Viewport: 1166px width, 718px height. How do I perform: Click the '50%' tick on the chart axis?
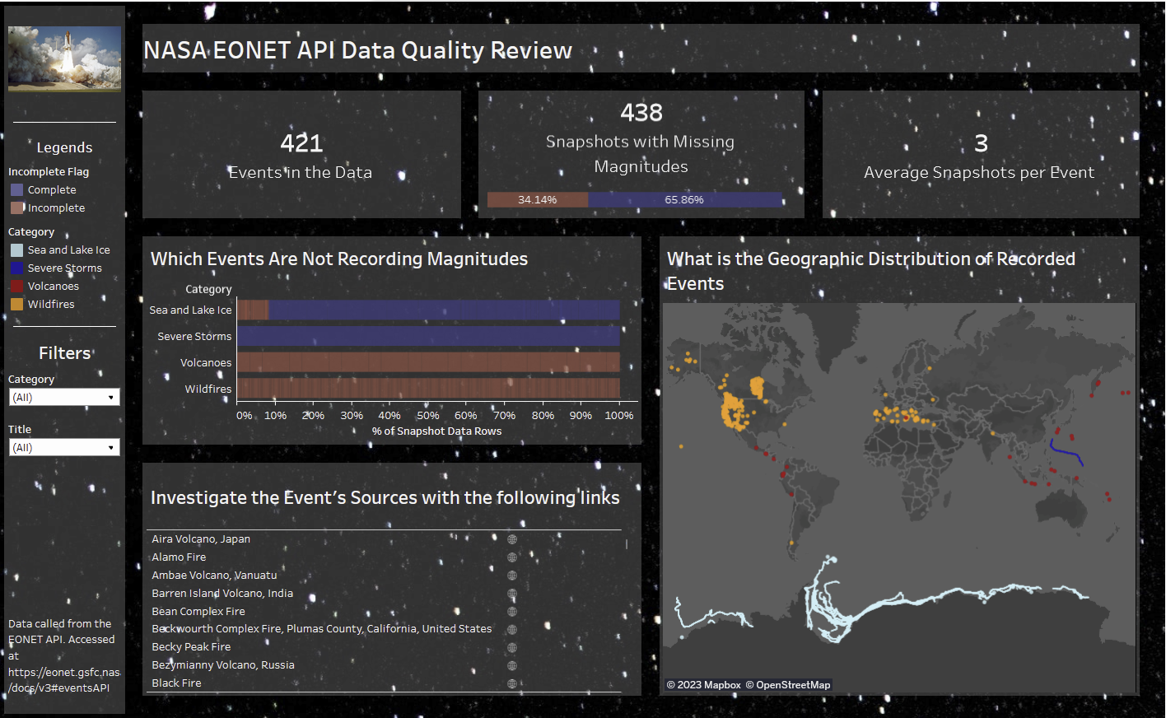pyautogui.click(x=428, y=416)
